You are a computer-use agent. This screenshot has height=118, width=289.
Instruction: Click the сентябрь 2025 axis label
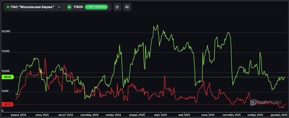tap(232, 115)
